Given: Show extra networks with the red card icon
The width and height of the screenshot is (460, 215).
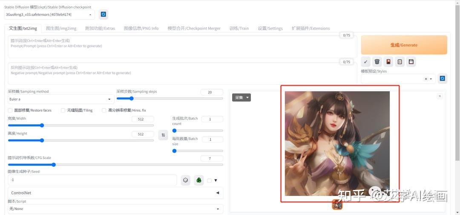Looking at the screenshot, I should click(388, 61).
